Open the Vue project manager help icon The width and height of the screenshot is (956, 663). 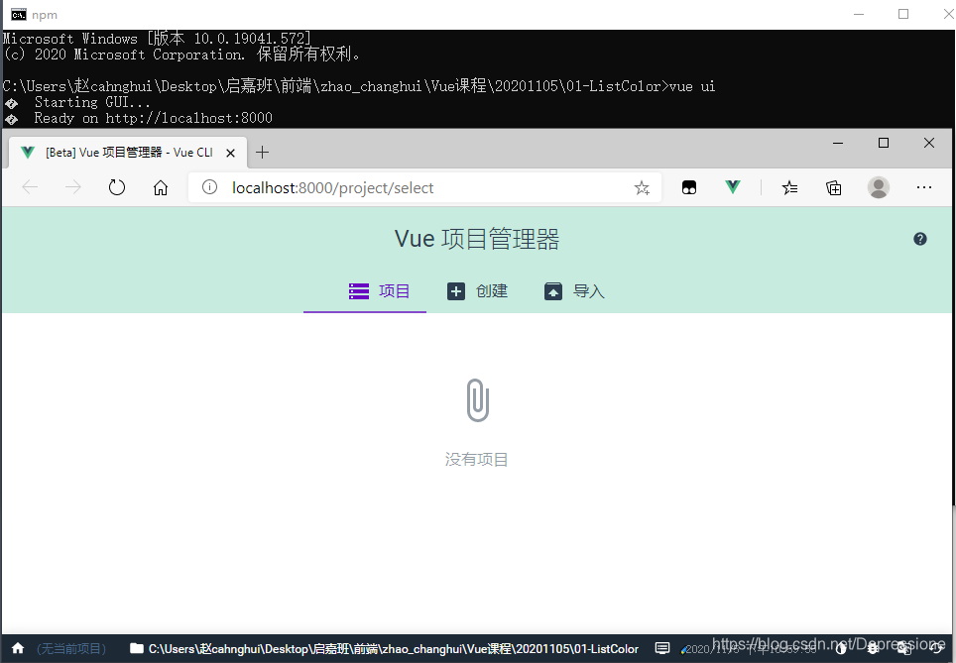pyautogui.click(x=919, y=238)
